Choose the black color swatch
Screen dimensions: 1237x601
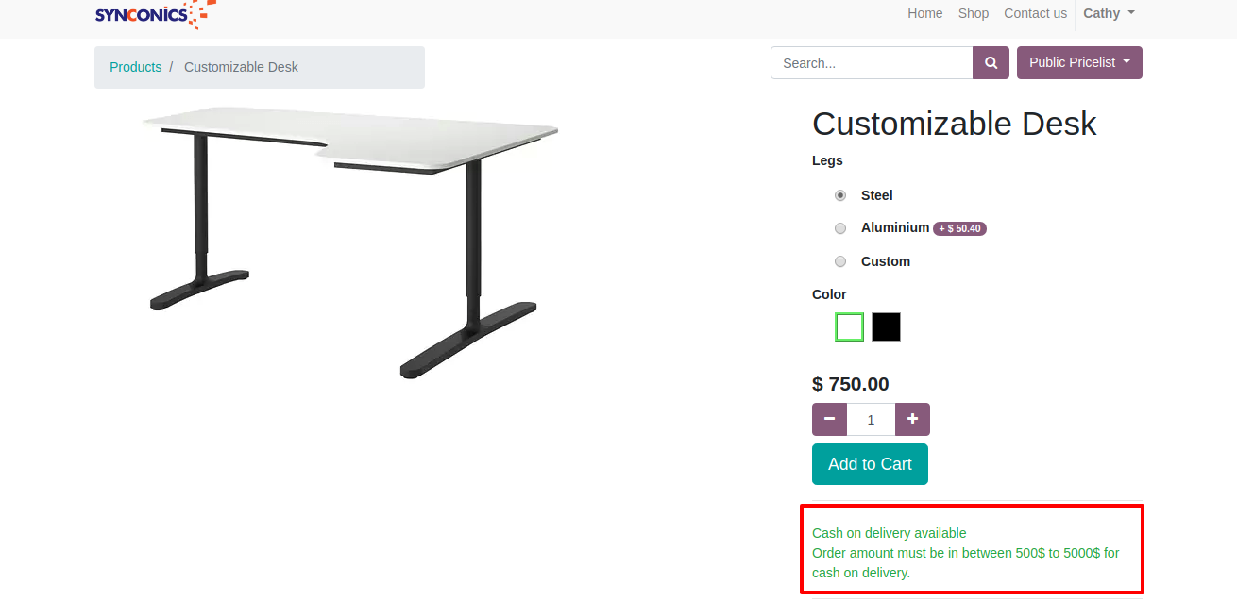(886, 327)
